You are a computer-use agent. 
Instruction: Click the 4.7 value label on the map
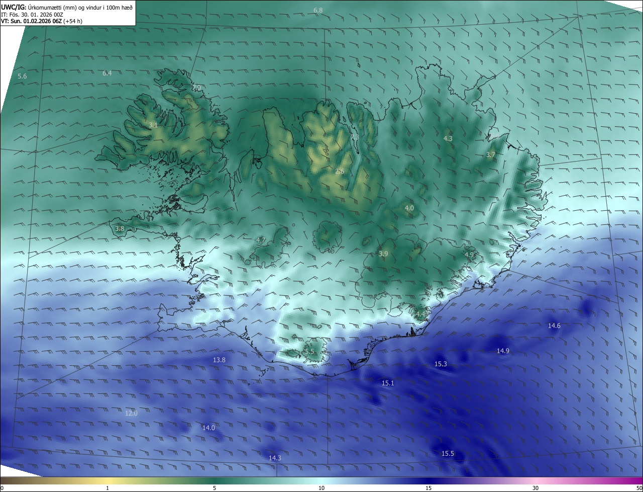coord(261,240)
